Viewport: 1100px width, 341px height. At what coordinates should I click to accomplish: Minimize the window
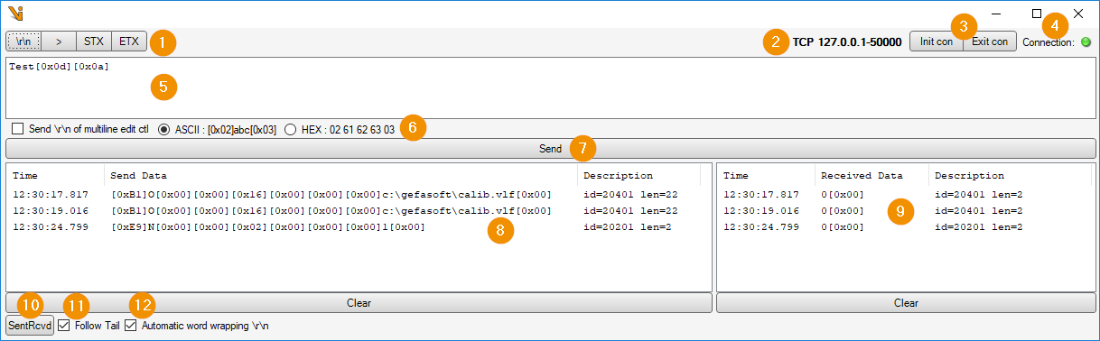click(x=996, y=14)
